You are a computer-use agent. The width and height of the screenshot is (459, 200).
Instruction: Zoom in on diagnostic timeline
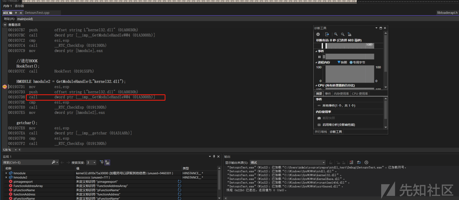point(336,34)
